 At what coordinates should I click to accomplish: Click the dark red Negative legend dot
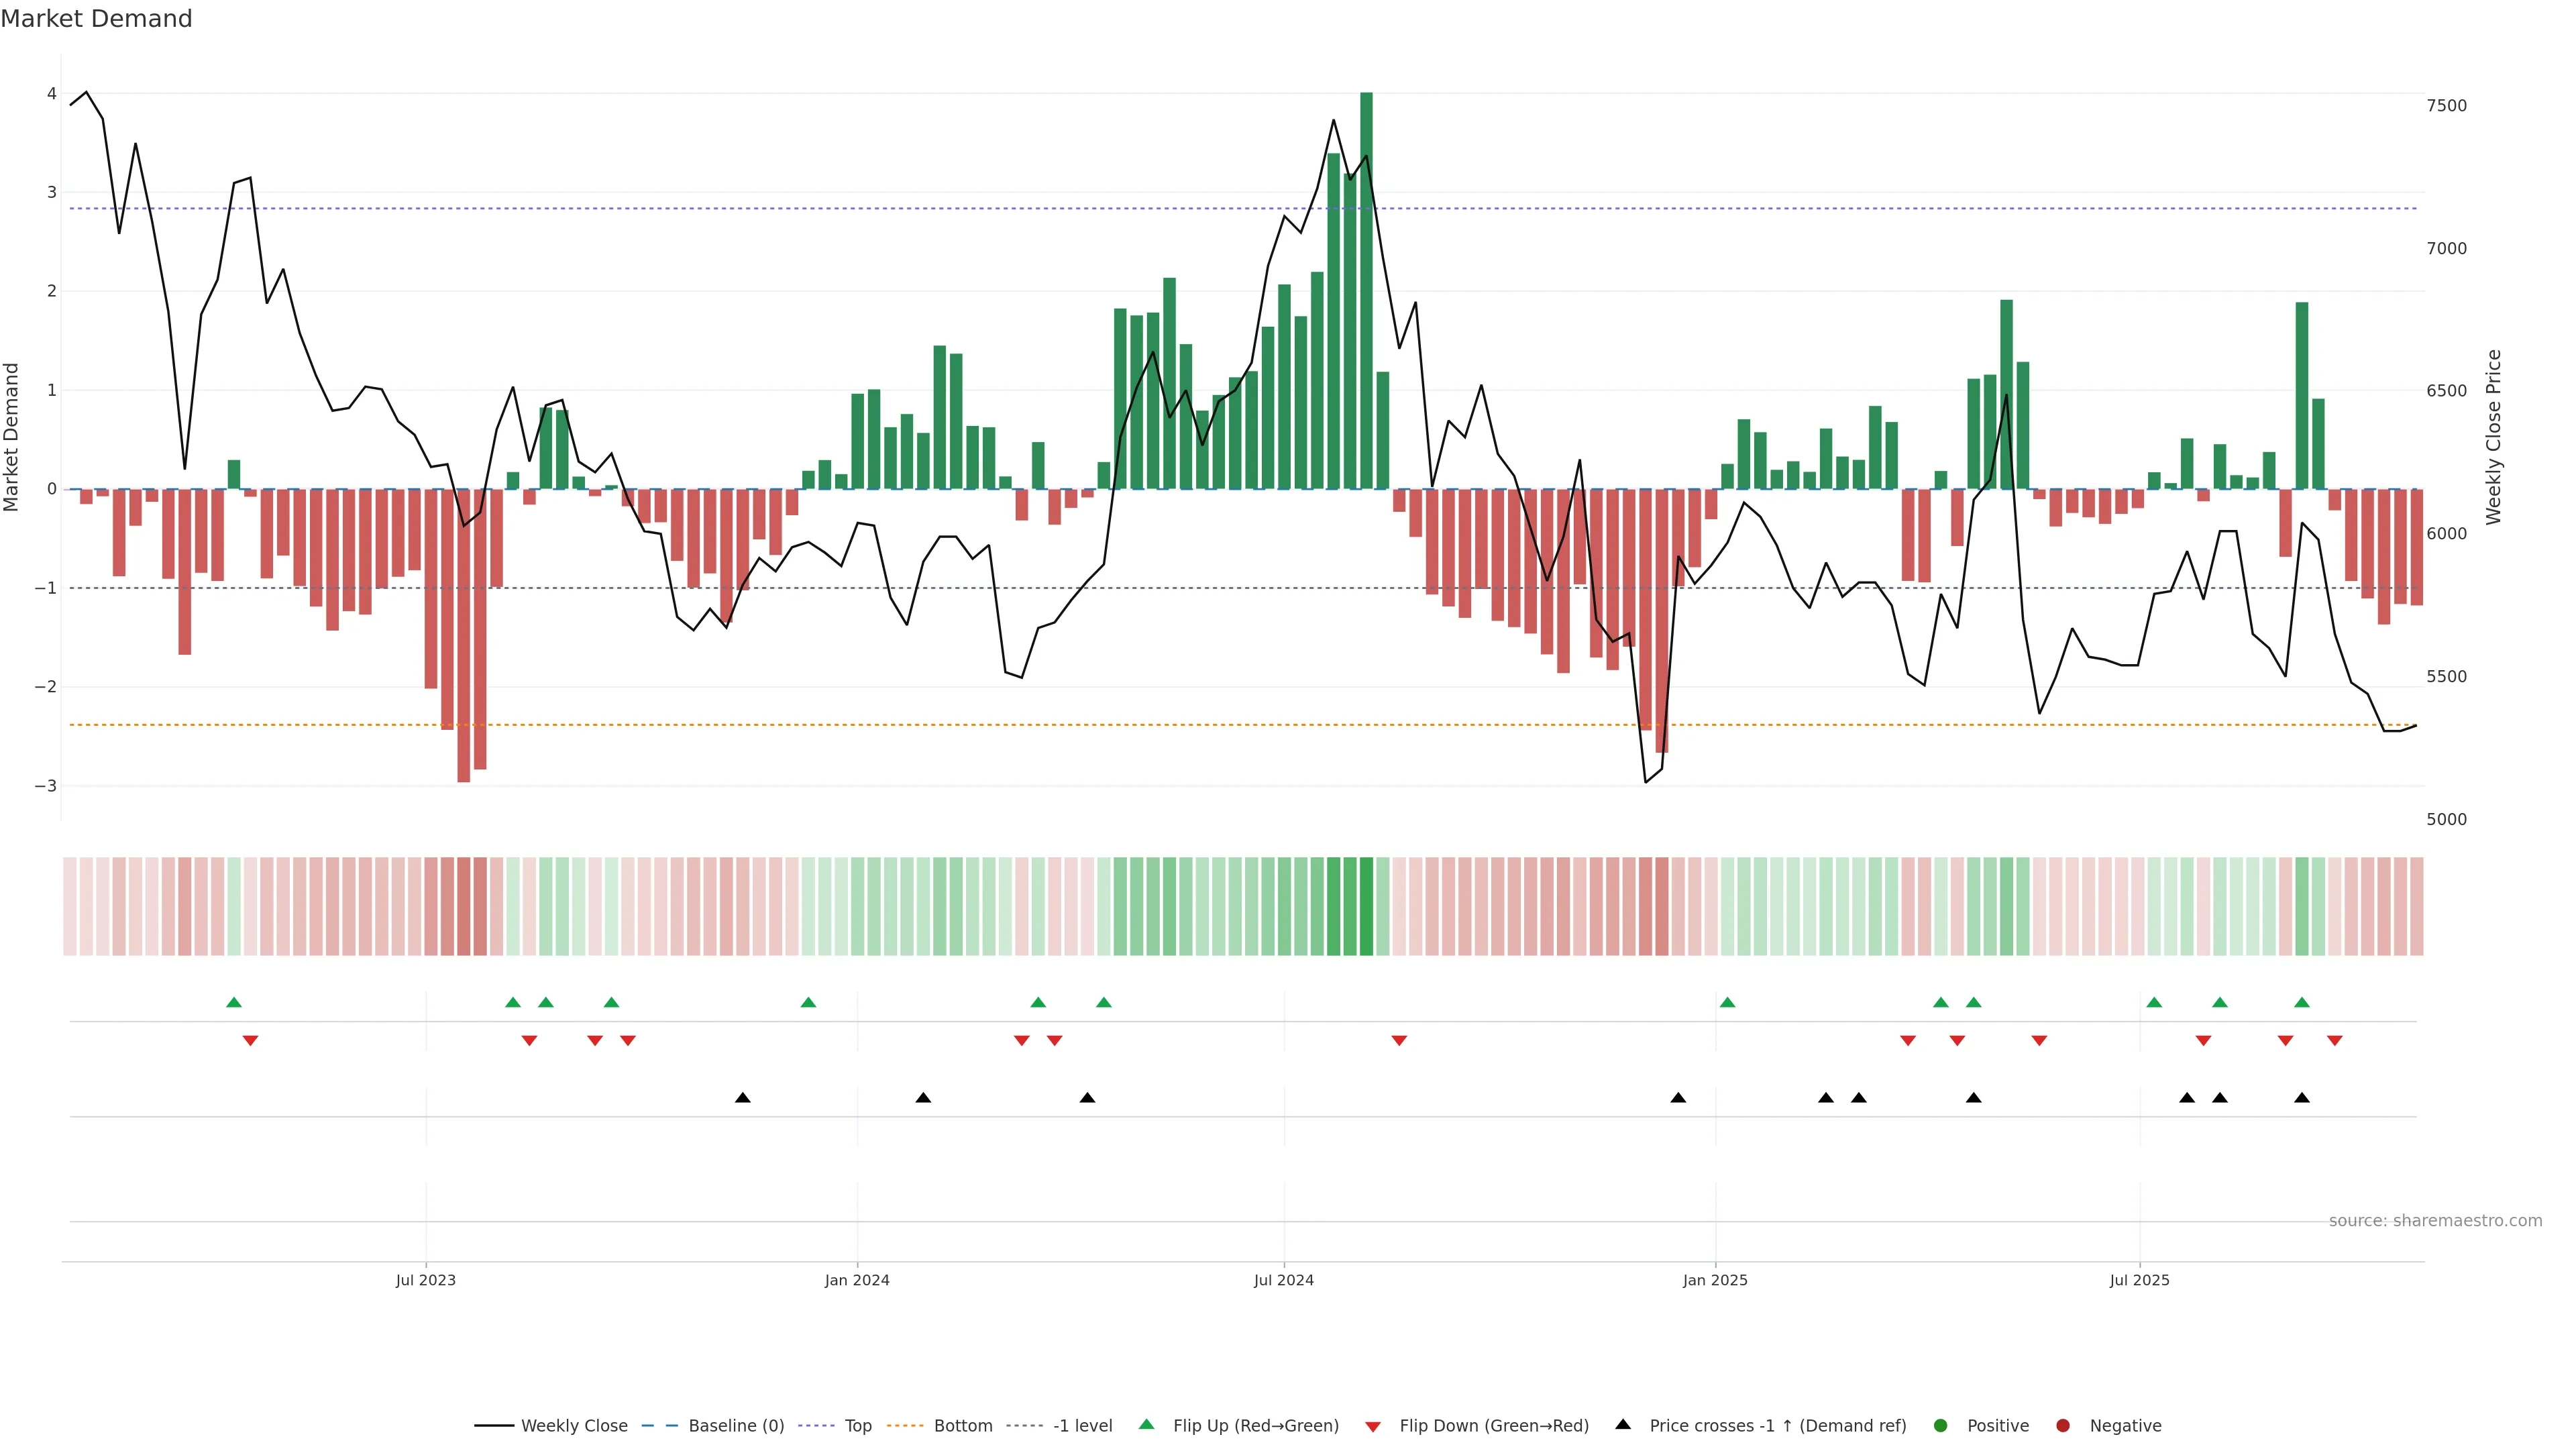tap(2063, 1426)
